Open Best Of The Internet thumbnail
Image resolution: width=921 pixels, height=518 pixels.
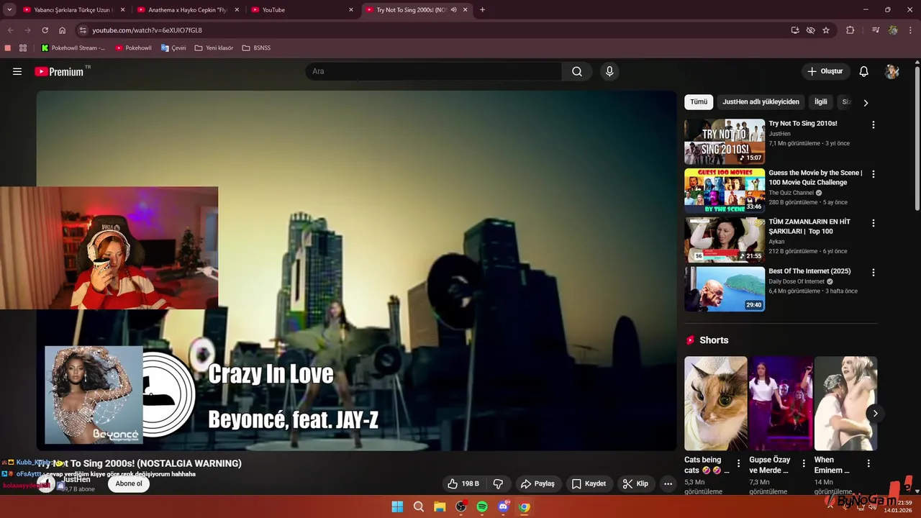pos(725,289)
